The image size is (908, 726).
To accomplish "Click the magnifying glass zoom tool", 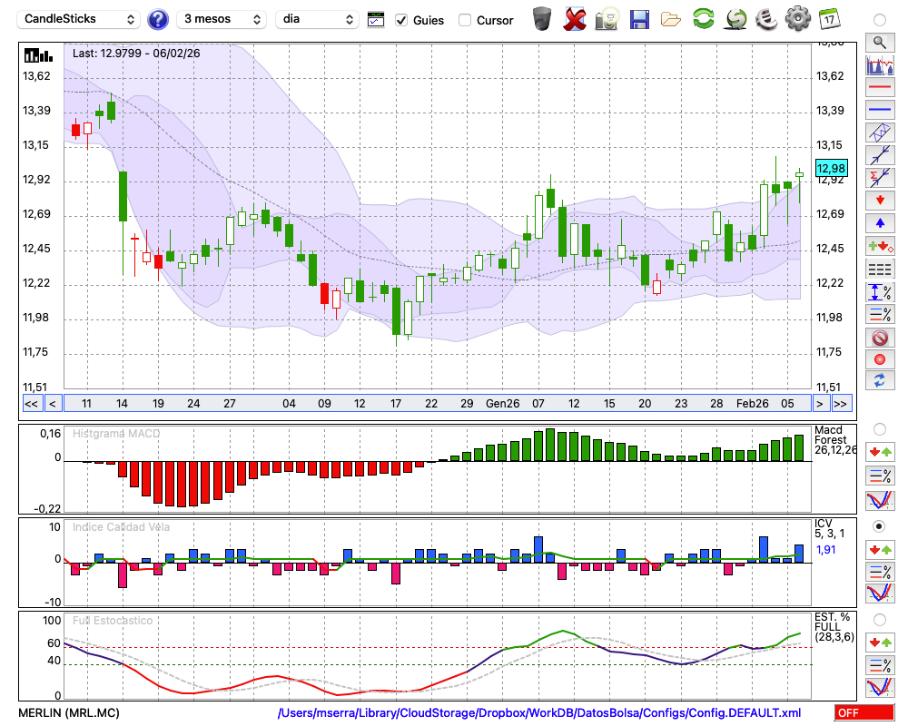I will [x=879, y=42].
